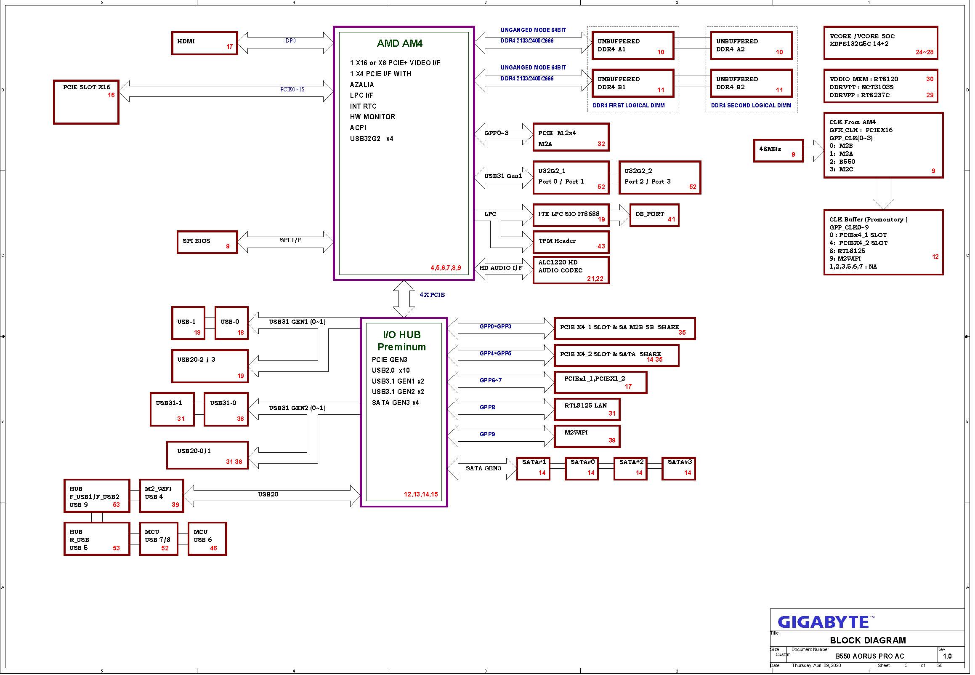
Task: Select the "SPI BIOS" block label
Action: [x=196, y=241]
